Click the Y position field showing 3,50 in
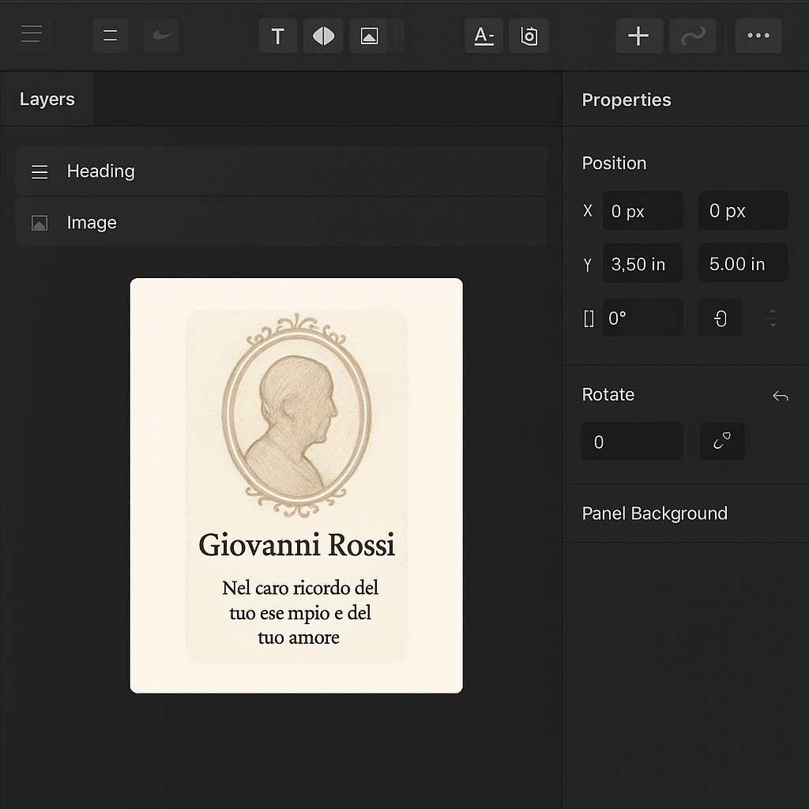 click(x=642, y=263)
